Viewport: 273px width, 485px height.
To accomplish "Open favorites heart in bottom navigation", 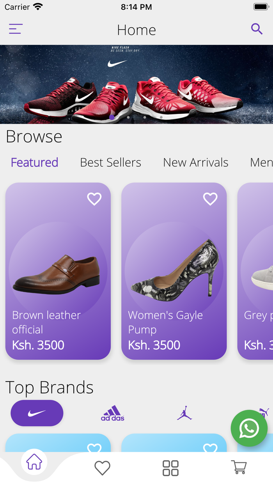I will tap(103, 468).
